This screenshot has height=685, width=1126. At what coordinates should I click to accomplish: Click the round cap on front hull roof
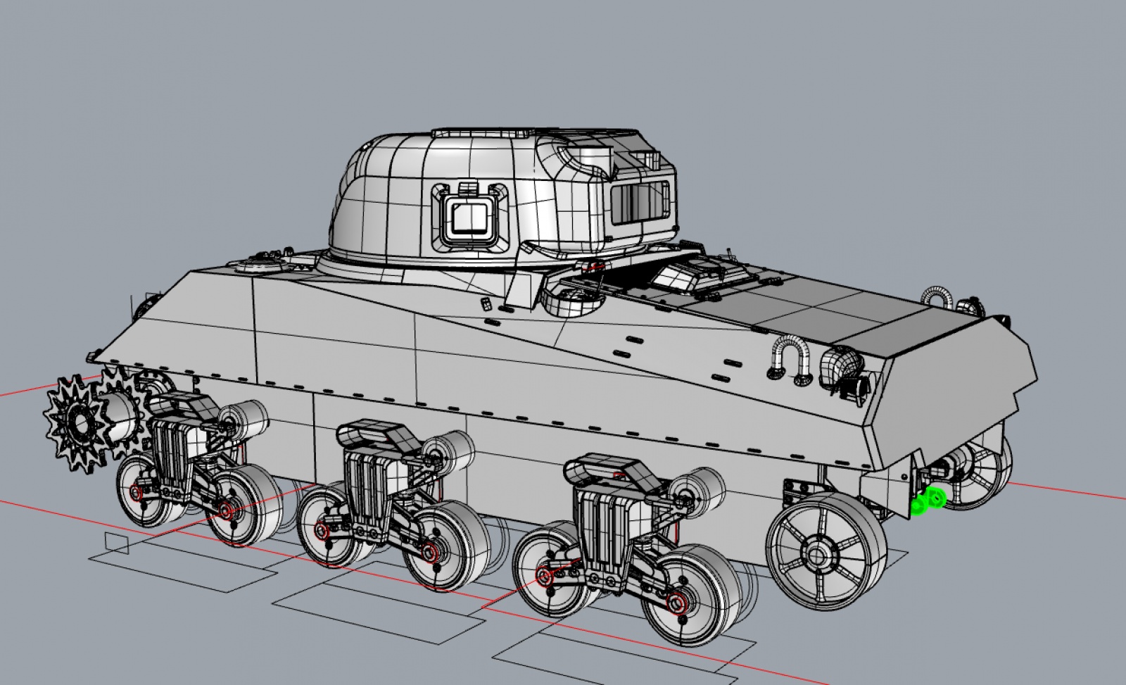point(255,265)
